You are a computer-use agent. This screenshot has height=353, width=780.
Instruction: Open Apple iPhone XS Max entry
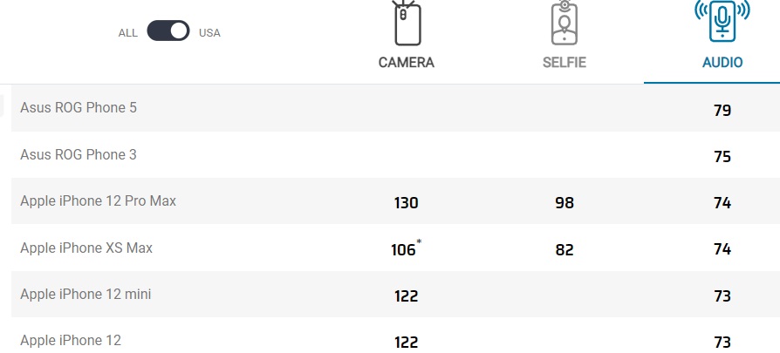[x=86, y=248]
